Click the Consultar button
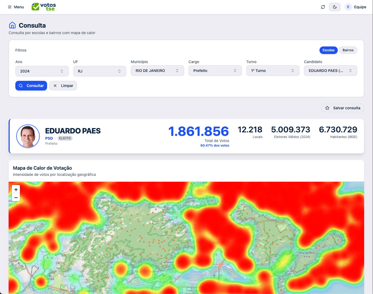 (31, 86)
